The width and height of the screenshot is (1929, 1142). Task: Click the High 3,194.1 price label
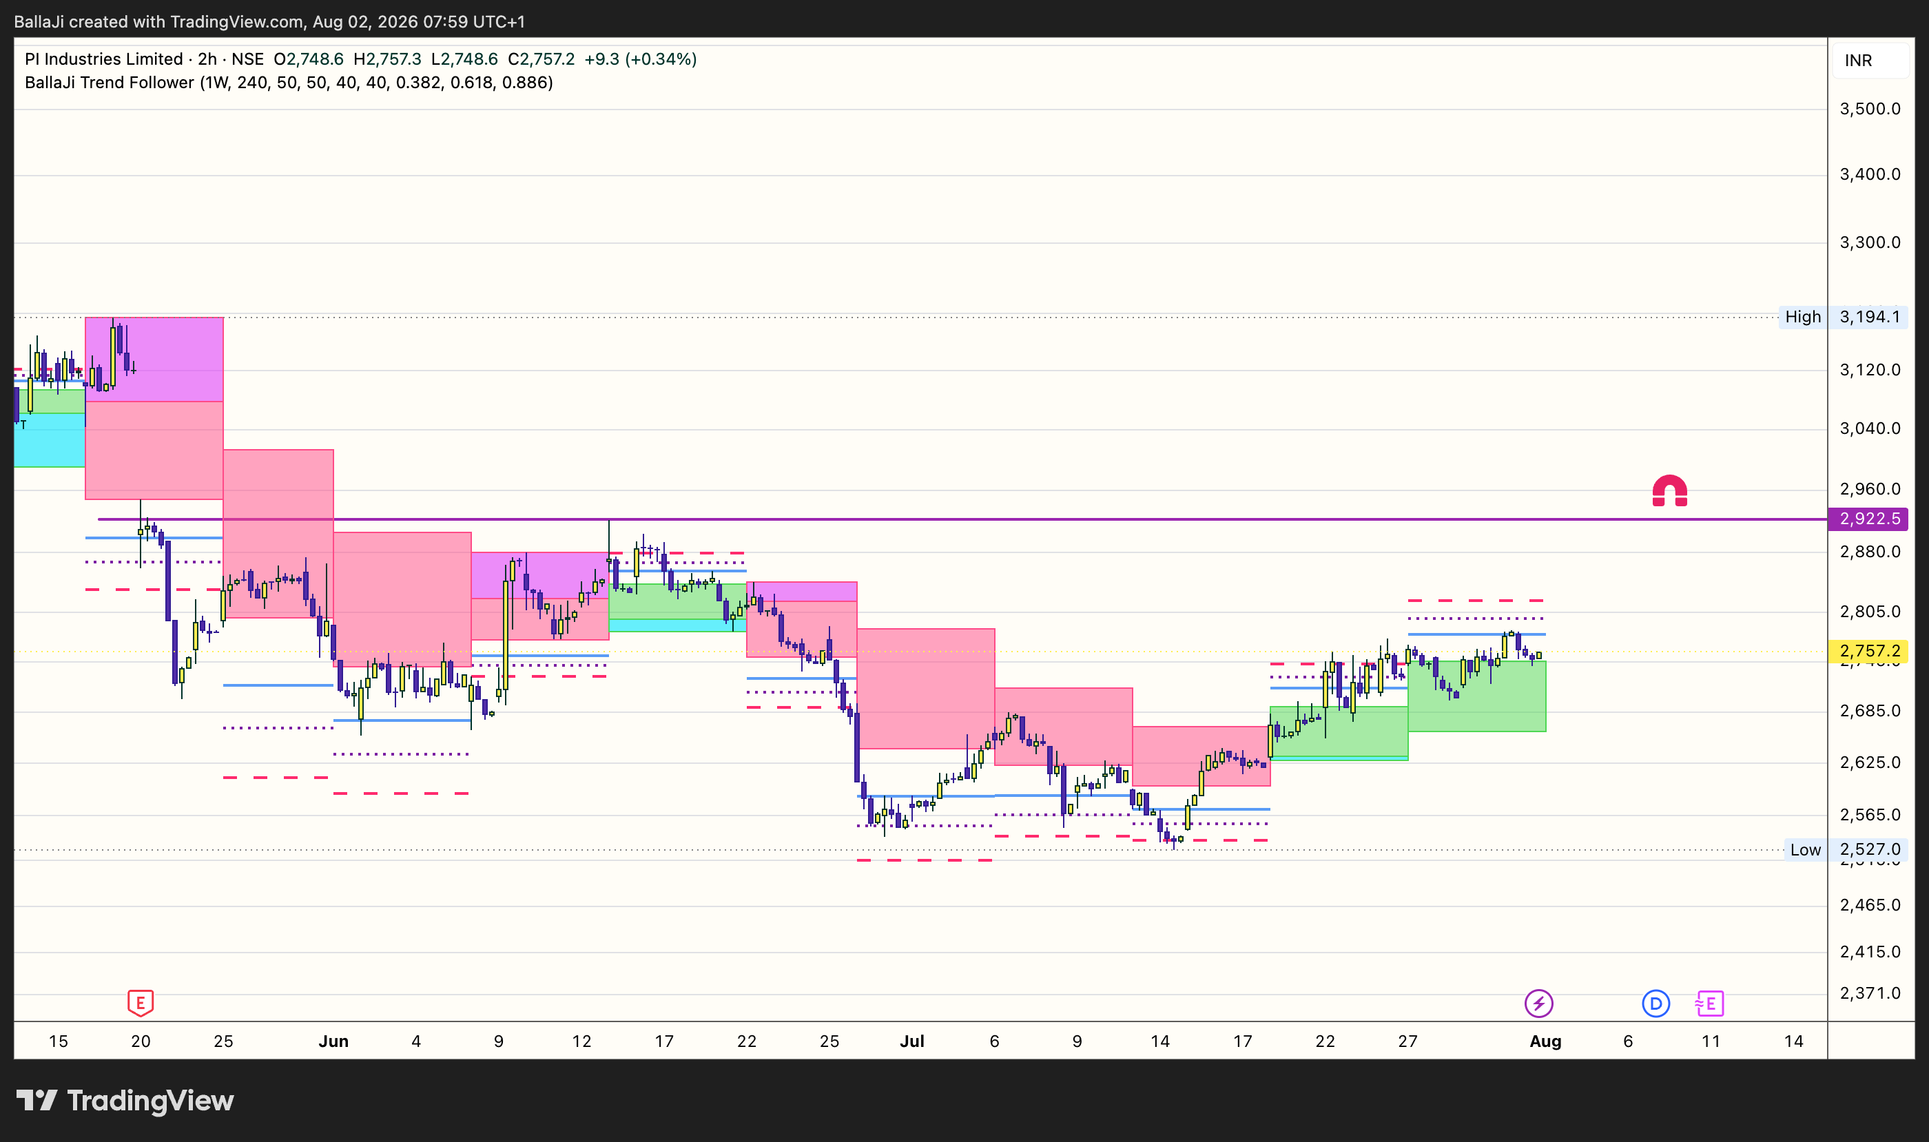tap(1843, 317)
